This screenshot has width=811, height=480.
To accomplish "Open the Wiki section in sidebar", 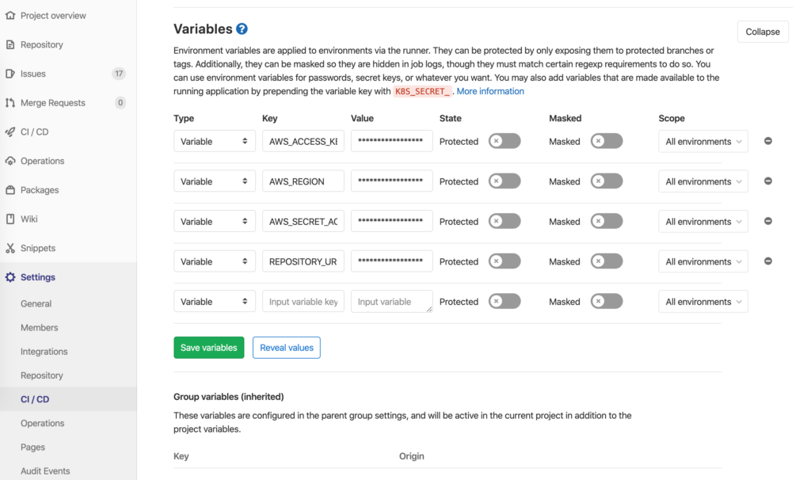I will coord(29,219).
